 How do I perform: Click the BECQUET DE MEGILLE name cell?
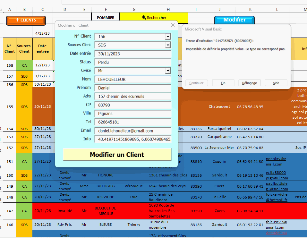point(106,211)
